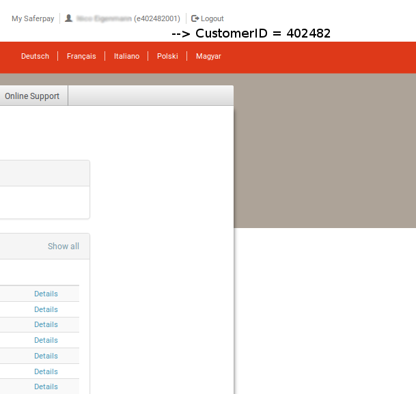Open the My Saferpay link
416x394 pixels.
[33, 18]
